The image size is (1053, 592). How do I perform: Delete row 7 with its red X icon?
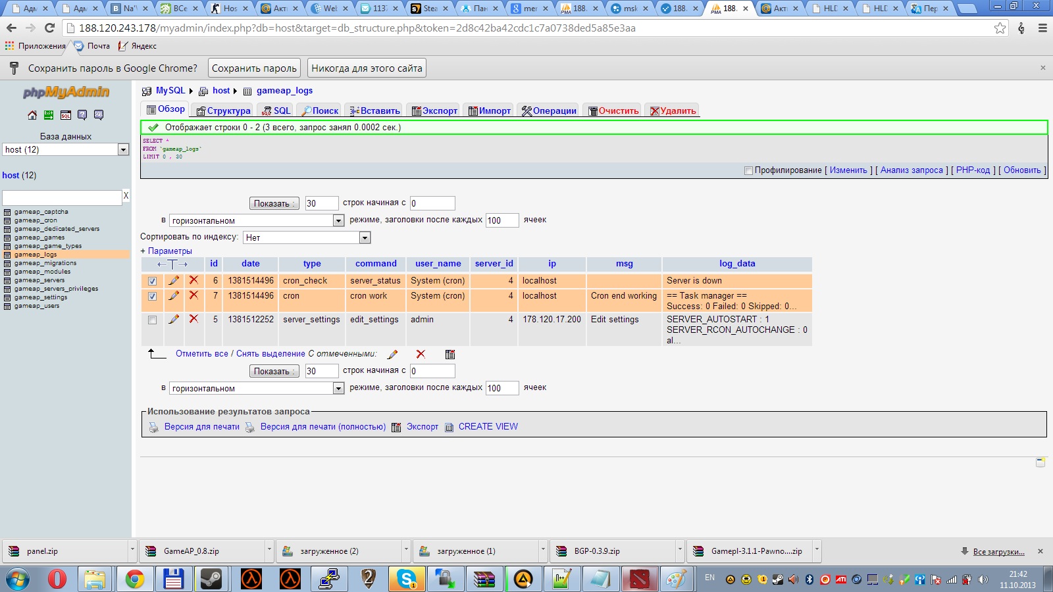193,296
